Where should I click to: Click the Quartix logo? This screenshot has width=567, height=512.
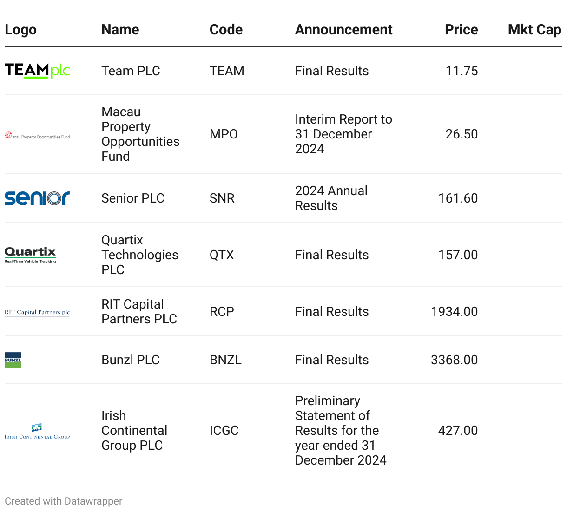(30, 255)
